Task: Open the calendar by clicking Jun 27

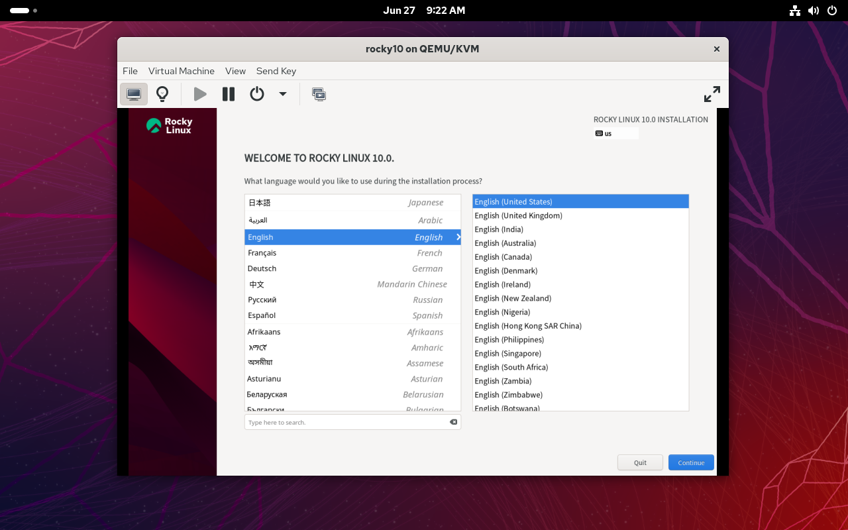Action: coord(399,11)
